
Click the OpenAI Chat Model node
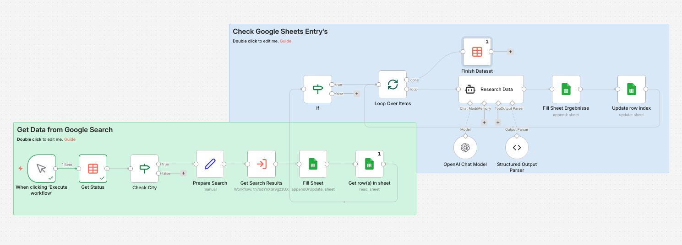coord(465,147)
